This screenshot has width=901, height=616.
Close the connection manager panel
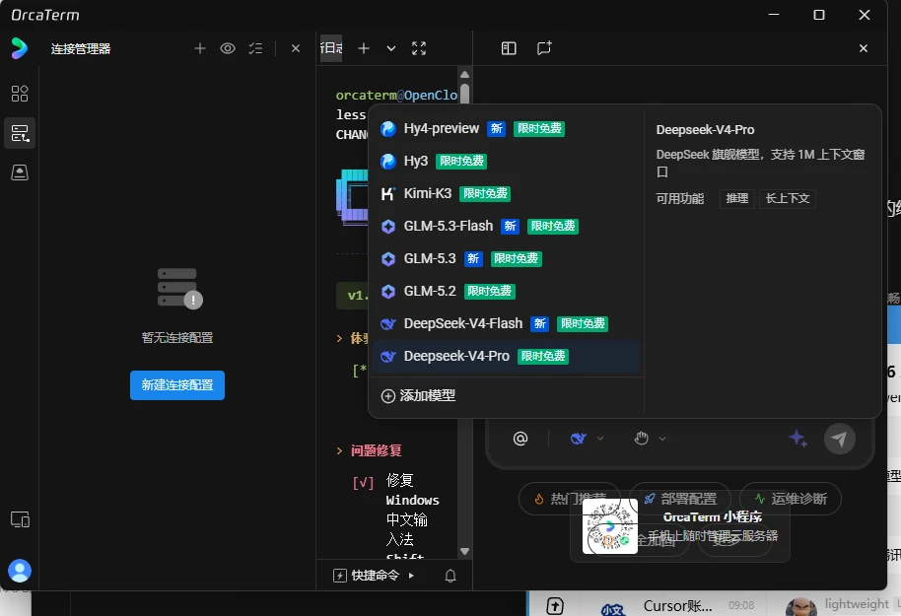click(x=296, y=48)
